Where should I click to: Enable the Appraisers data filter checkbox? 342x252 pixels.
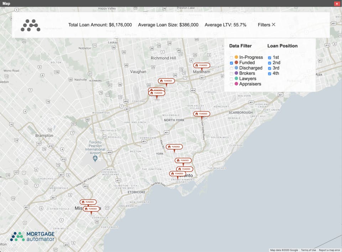[x=232, y=84]
